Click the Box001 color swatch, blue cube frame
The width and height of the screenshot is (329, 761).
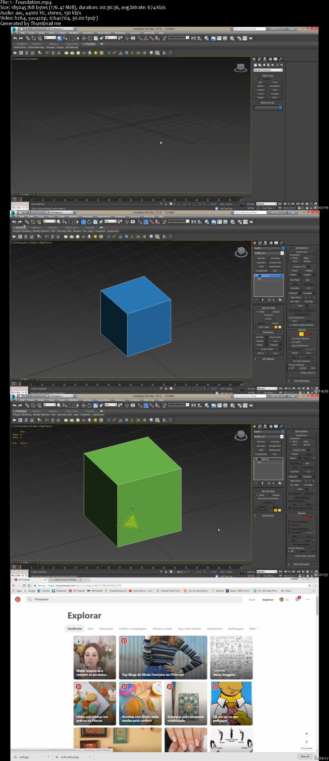click(283, 248)
